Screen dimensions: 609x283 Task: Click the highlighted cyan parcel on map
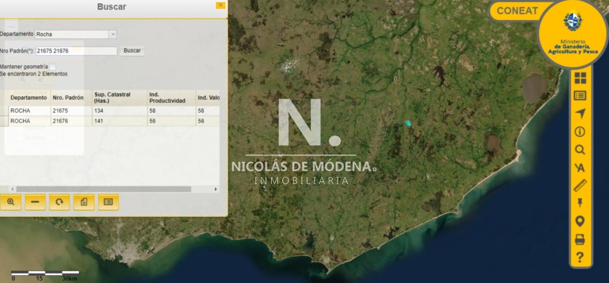(408, 123)
